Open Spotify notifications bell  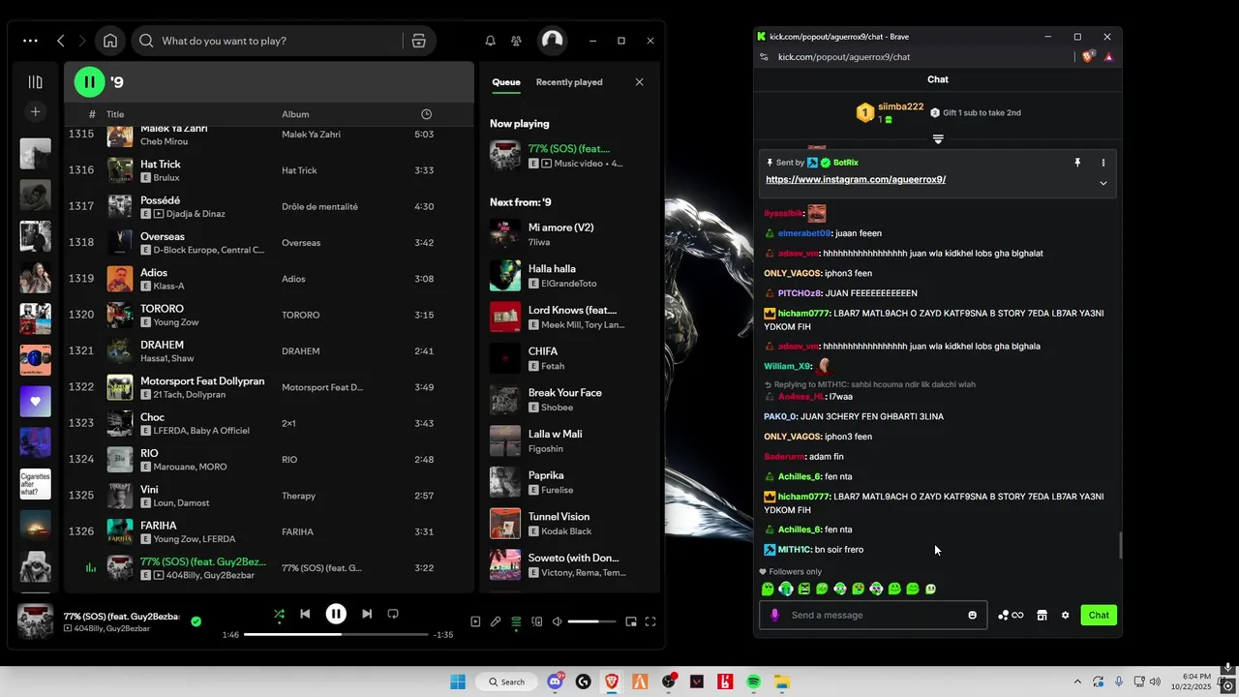click(490, 41)
